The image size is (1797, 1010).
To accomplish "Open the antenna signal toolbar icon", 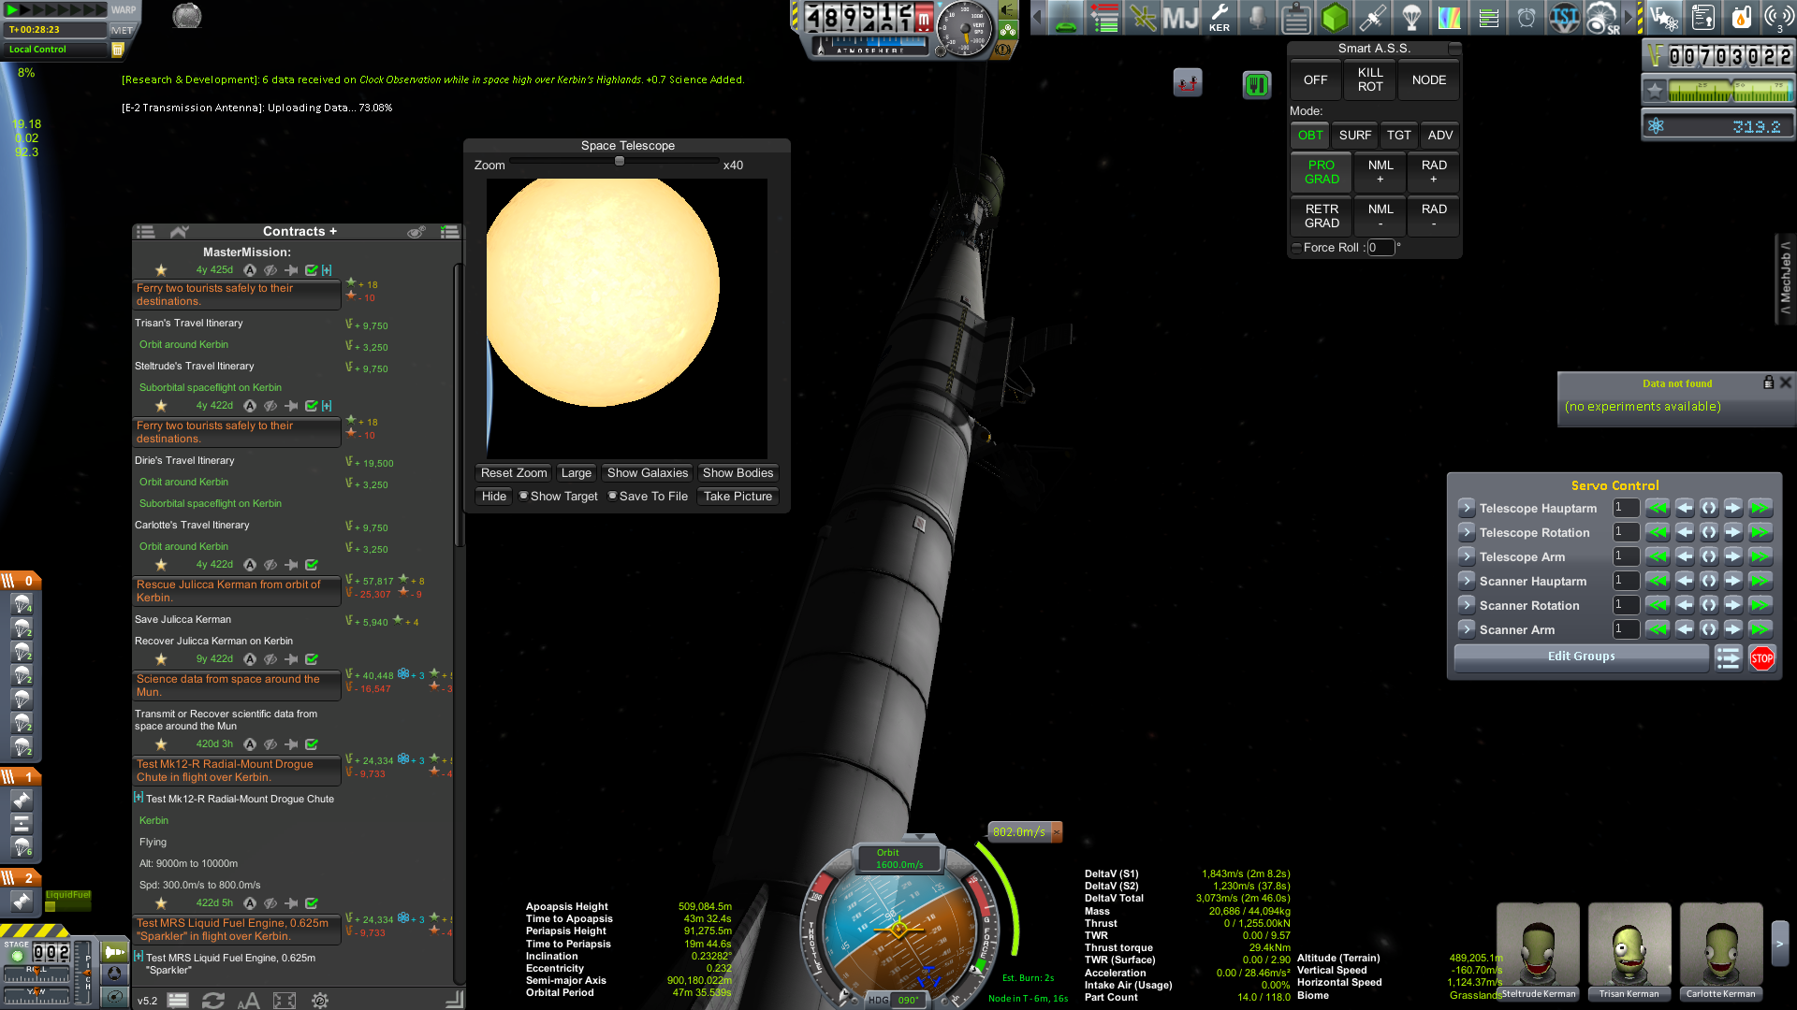I will pyautogui.click(x=1778, y=18).
